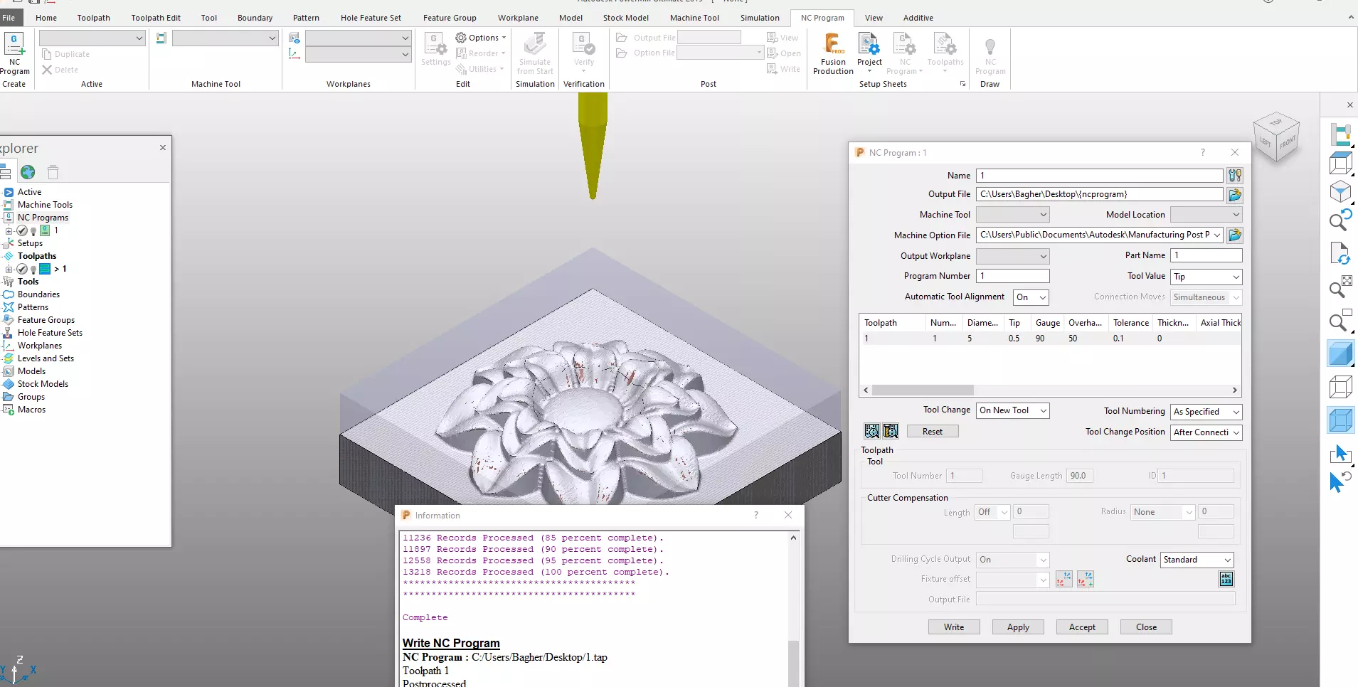The height and width of the screenshot is (687, 1358).
Task: Switch to the Simulation ribbon tab
Action: coord(760,18)
